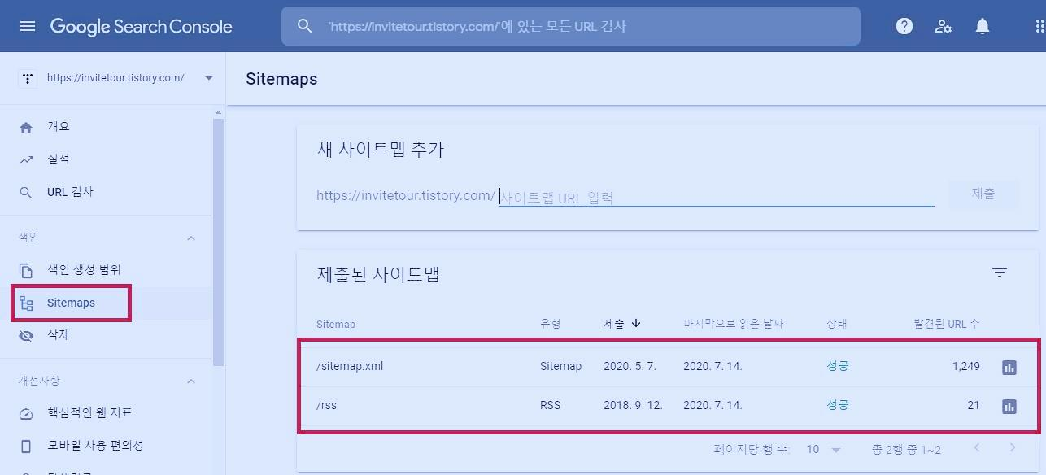Open the chart icon for /rss row
Screen dimensions: 1046x475
tap(1009, 406)
